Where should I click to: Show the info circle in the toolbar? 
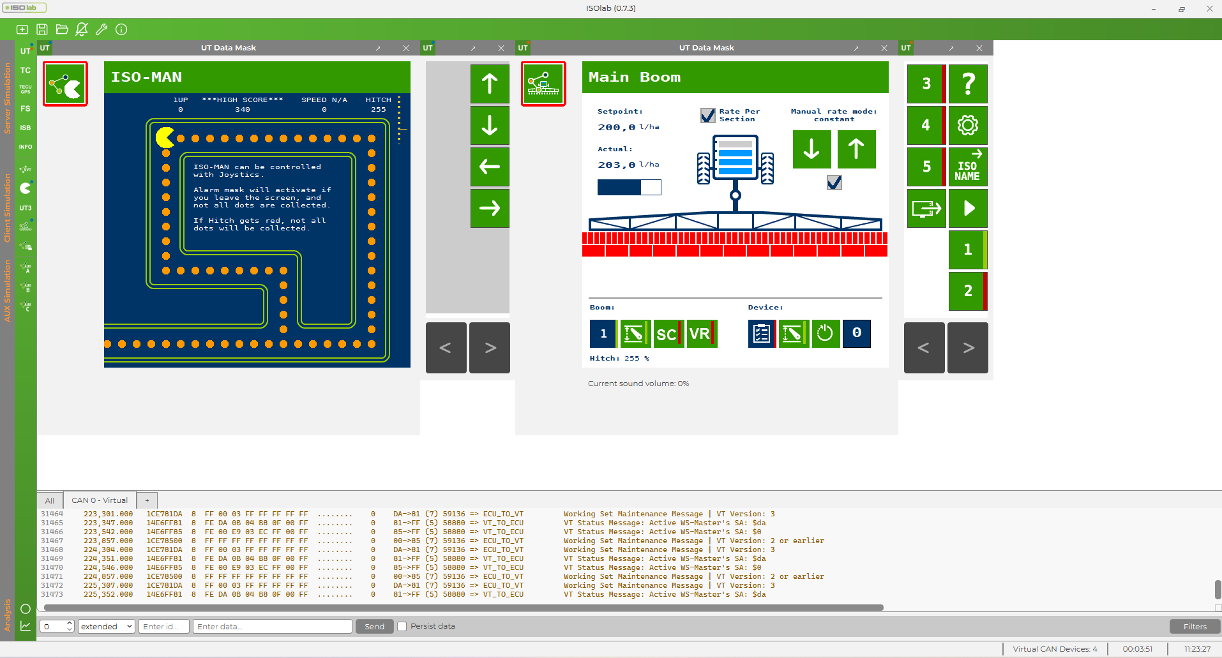[x=121, y=29]
